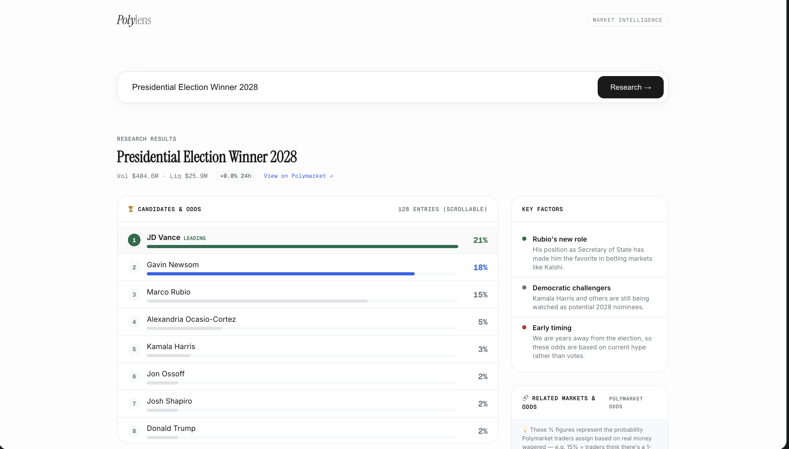The width and height of the screenshot is (789, 449).
Task: Click the lightbulb icon in the odds explainer
Action: coord(525,429)
